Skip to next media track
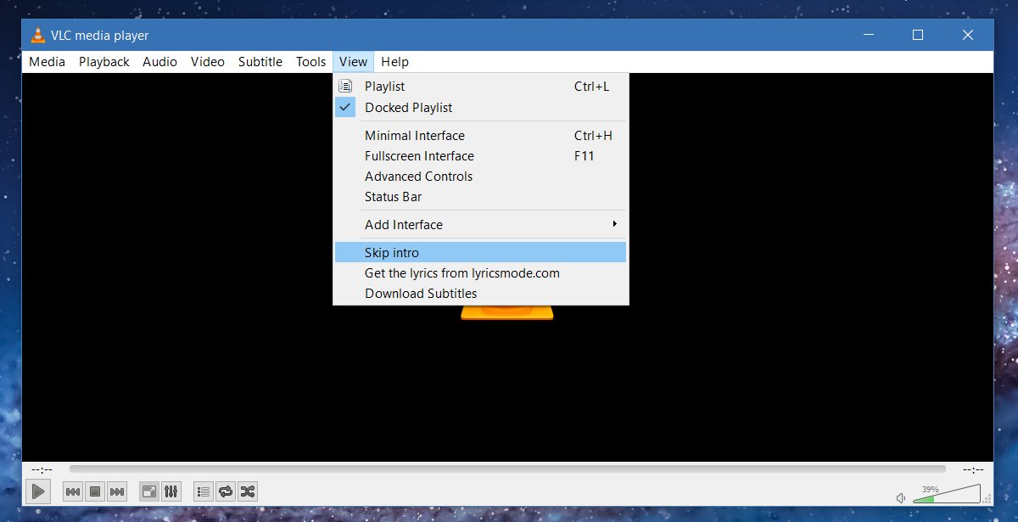The height and width of the screenshot is (522, 1018). tap(117, 491)
